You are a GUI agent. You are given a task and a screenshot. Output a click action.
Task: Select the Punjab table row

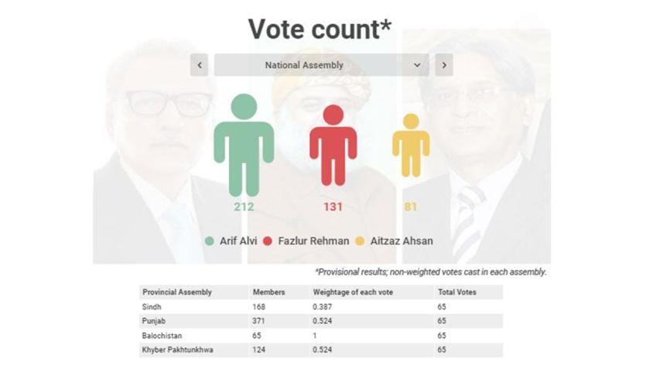pos(321,321)
